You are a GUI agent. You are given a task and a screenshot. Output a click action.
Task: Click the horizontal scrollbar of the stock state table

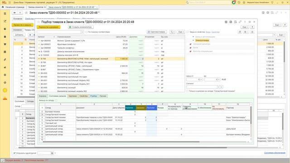(x=121, y=142)
